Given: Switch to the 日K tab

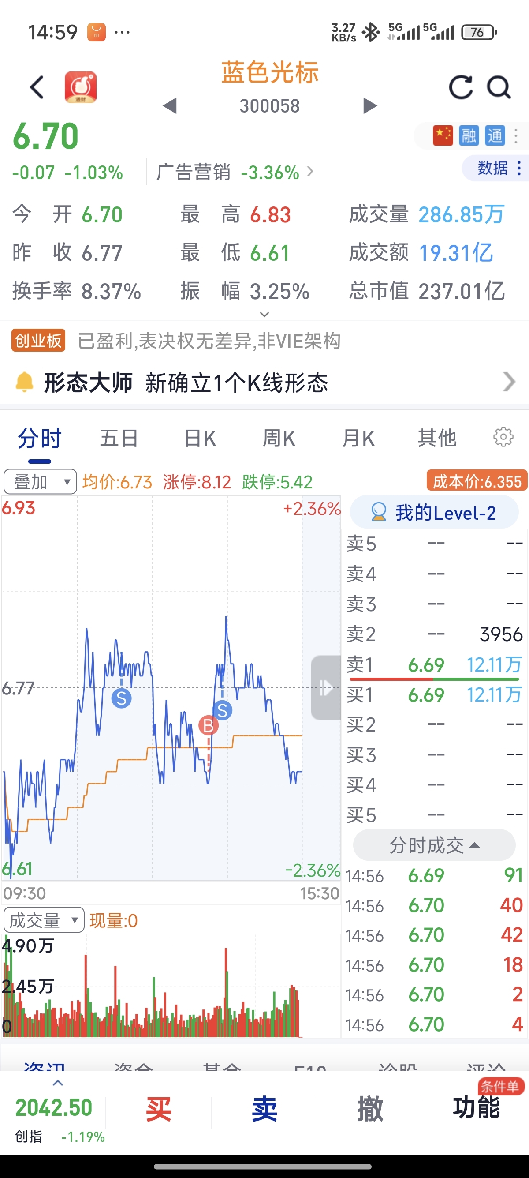Looking at the screenshot, I should click(x=200, y=438).
